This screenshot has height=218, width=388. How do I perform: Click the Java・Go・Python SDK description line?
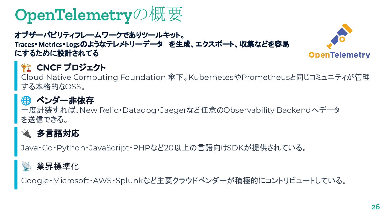pos(164,148)
